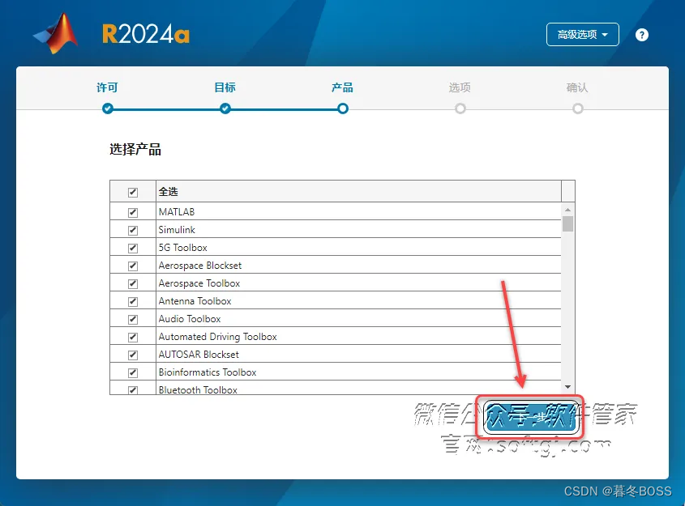The width and height of the screenshot is (685, 506).
Task: Select the 选项 step tab
Action: 460,87
